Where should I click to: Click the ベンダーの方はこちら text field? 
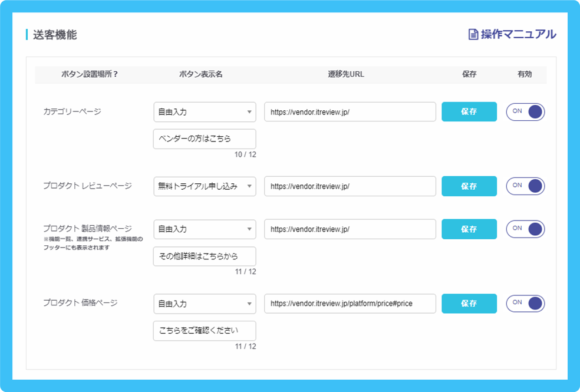pyautogui.click(x=204, y=139)
